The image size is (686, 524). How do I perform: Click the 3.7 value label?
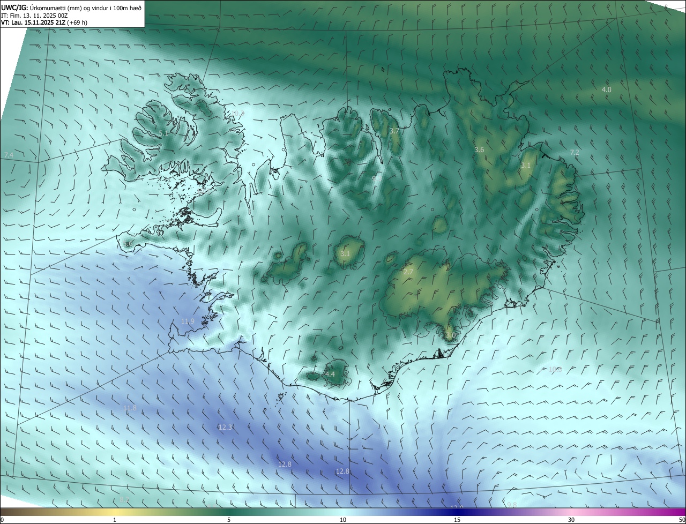click(394, 131)
